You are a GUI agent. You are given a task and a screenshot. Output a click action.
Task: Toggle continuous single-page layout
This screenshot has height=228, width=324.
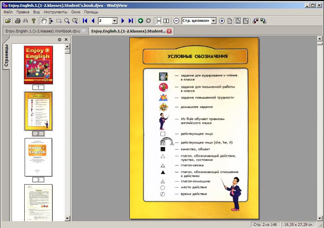click(159, 21)
